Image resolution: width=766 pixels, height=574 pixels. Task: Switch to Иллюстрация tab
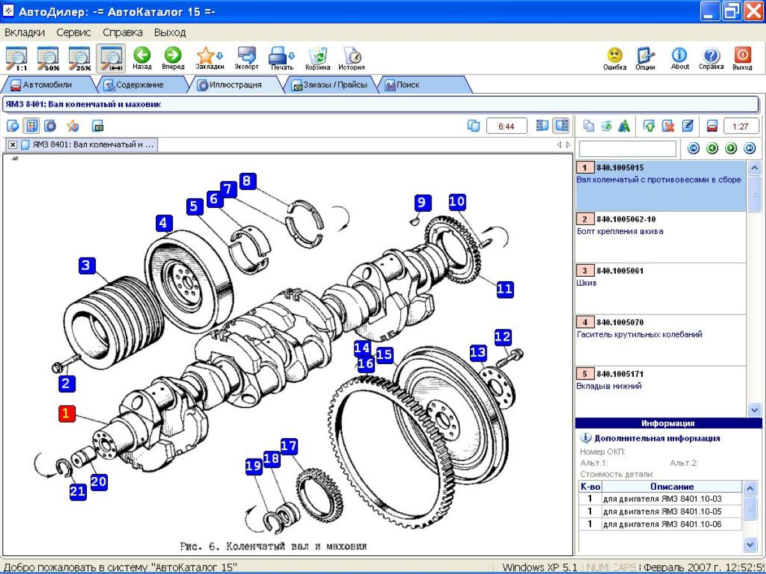pos(235,85)
